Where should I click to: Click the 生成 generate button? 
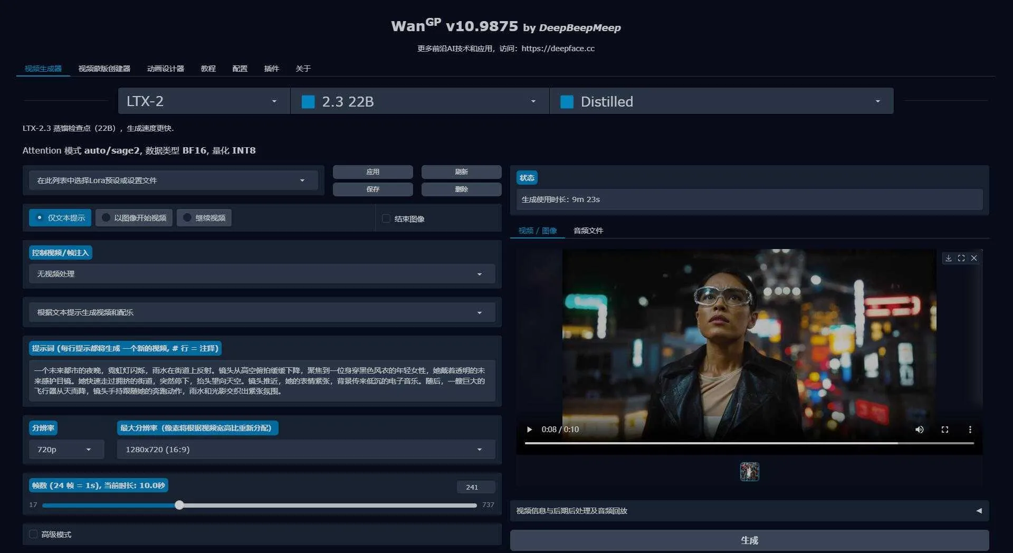(750, 540)
